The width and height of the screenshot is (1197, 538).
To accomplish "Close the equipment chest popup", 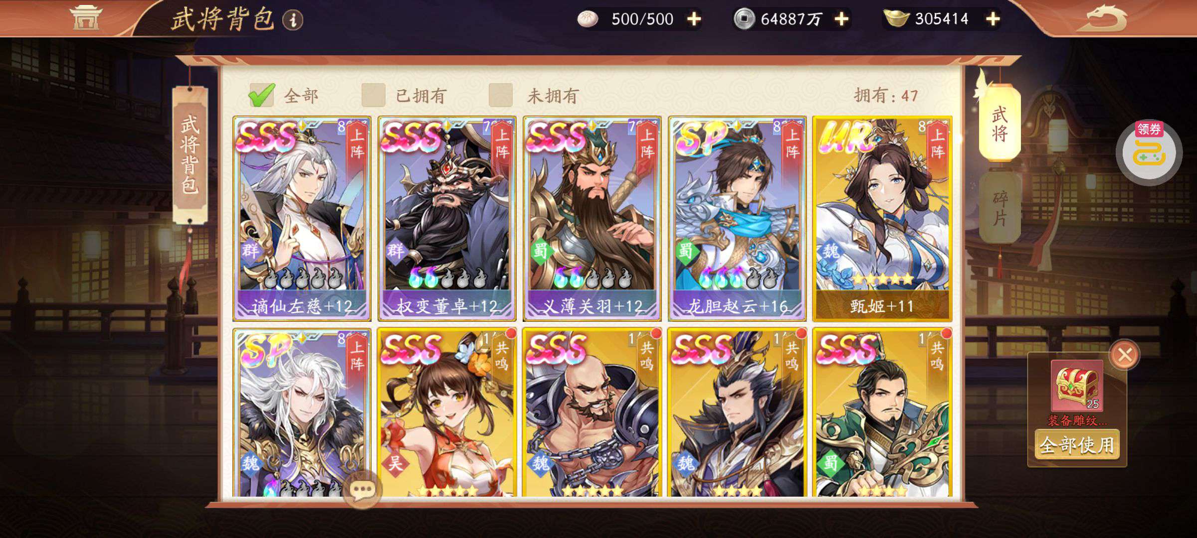I will tap(1124, 355).
